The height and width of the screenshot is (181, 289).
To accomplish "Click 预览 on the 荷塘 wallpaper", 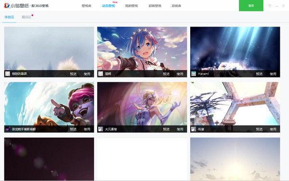I will pos(259,129).
